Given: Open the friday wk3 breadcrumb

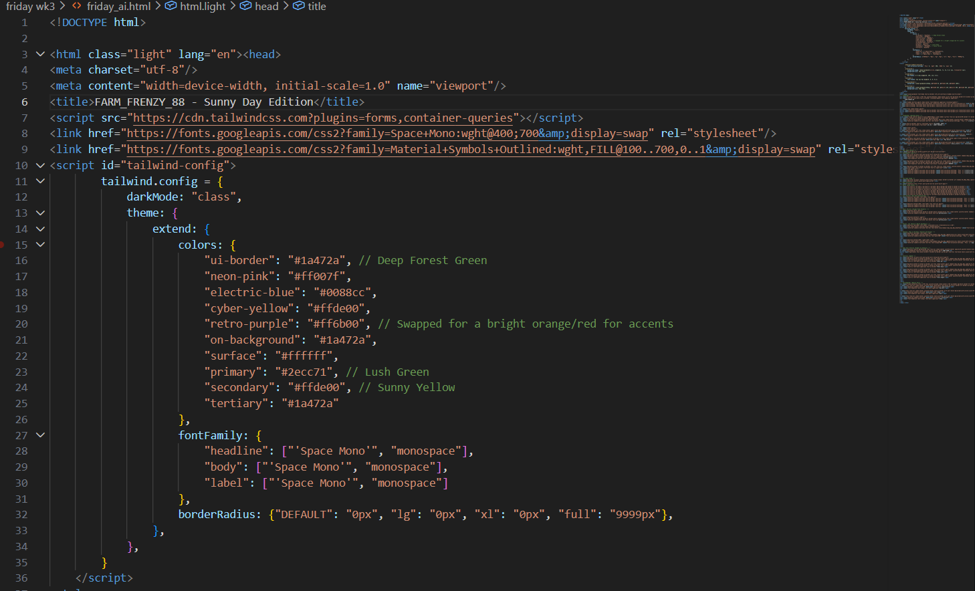Looking at the screenshot, I should (30, 6).
